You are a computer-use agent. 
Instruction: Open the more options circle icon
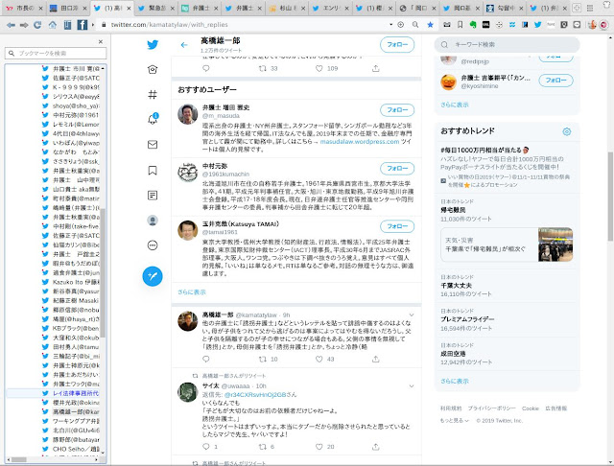point(153,245)
